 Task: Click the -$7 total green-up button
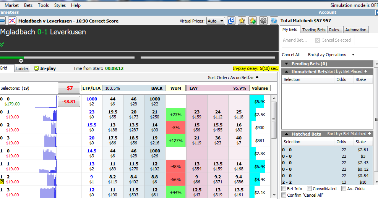69,88
